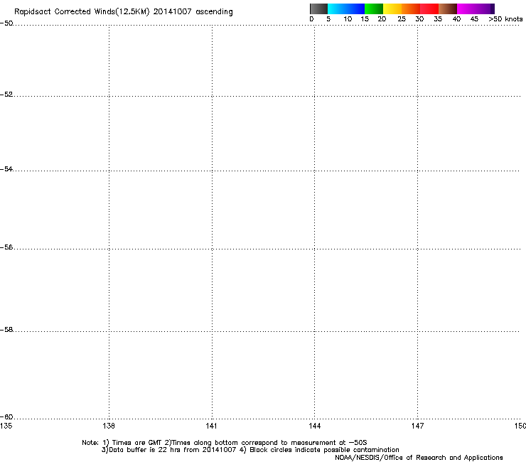
Task: Click the brown 35-40 knots color swatch
Action: tap(448, 9)
